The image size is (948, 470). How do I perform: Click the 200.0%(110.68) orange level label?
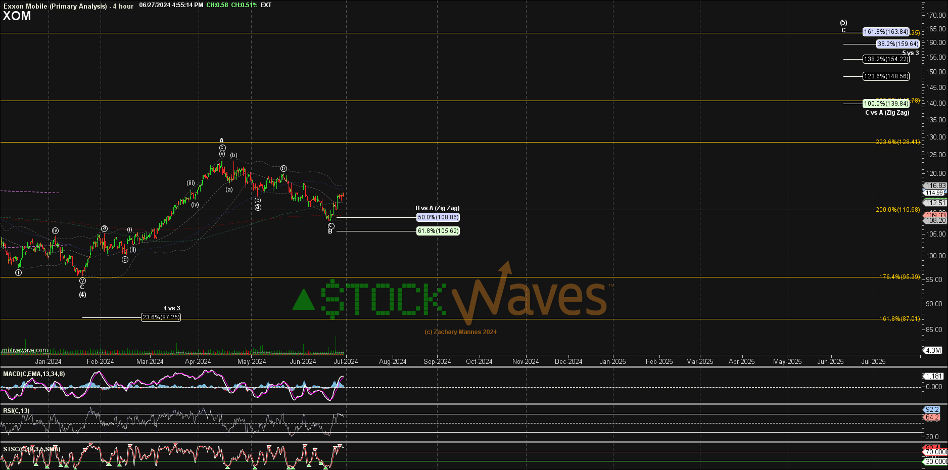coord(898,210)
